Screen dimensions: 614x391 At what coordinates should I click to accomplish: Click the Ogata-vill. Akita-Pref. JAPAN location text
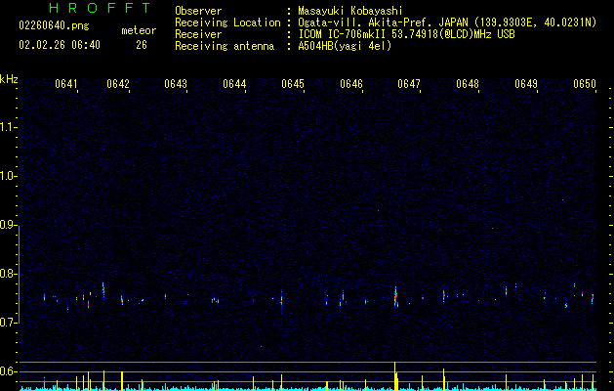tap(447, 22)
